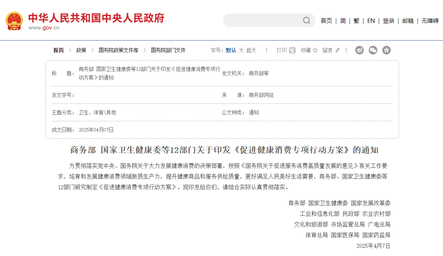Click the 留言 pencil icon

click(338, 50)
